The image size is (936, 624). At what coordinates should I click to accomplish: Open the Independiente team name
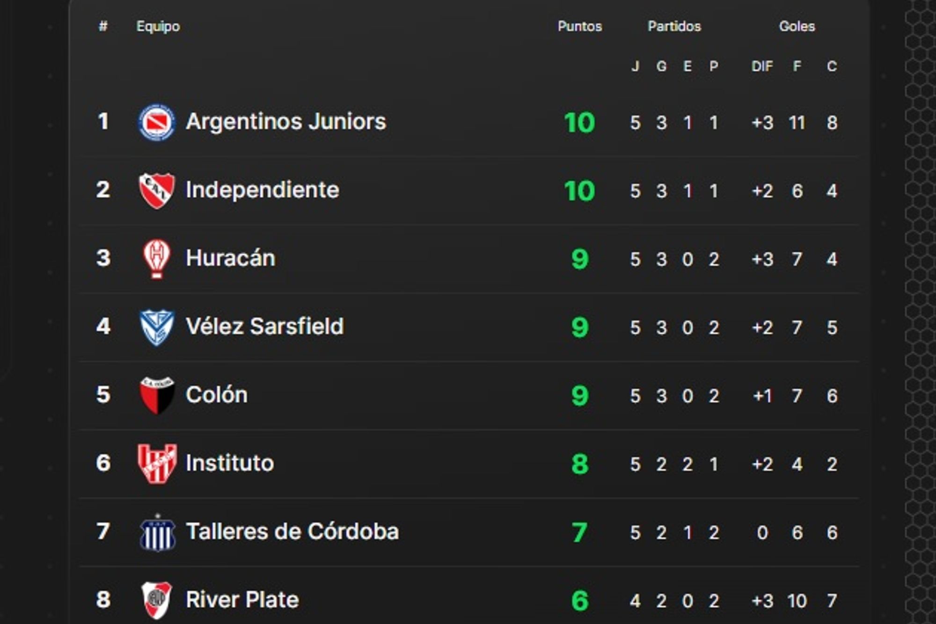[263, 190]
